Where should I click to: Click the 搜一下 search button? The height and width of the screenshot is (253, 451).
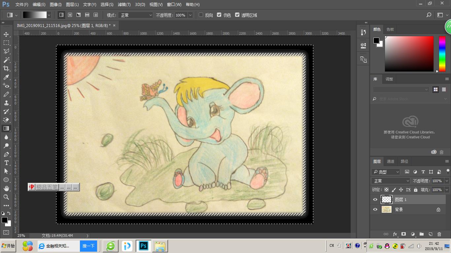(x=88, y=246)
